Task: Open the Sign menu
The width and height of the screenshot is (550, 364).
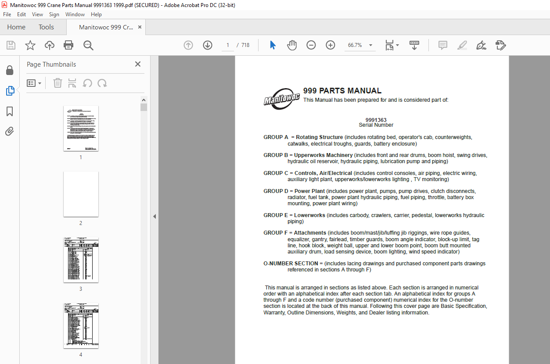Action: pos(54,14)
